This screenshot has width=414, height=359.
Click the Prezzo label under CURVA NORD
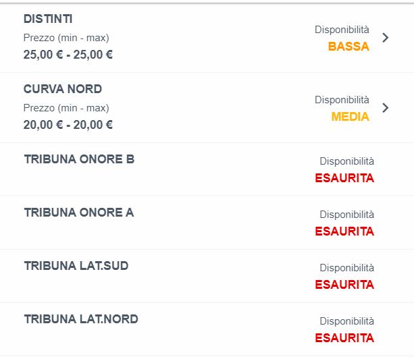tap(66, 108)
